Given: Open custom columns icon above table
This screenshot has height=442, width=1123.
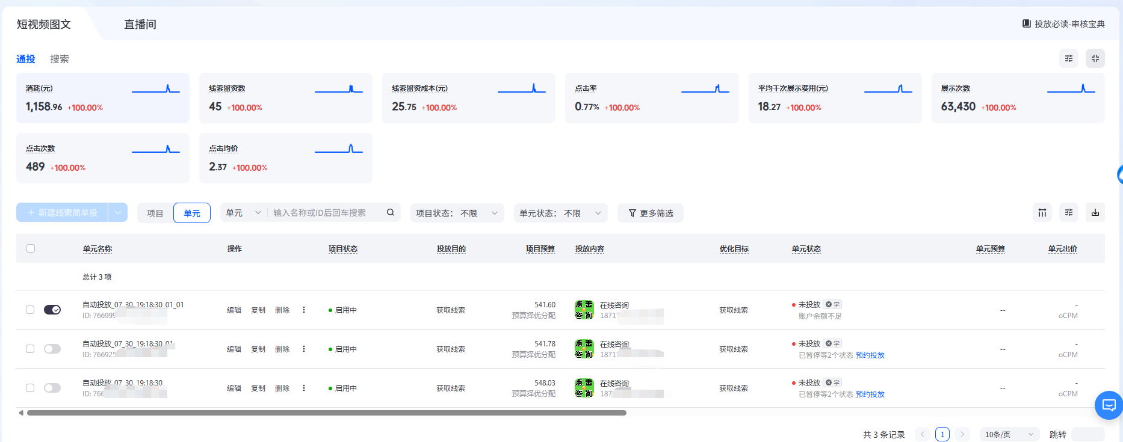Looking at the screenshot, I should point(1042,212).
